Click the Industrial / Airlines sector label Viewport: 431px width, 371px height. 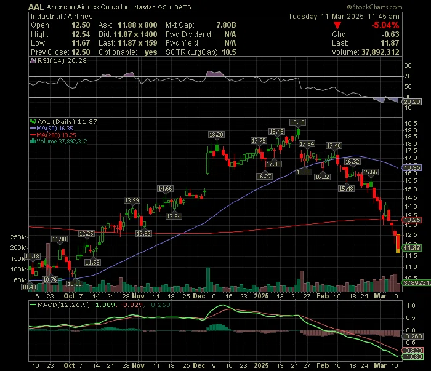tap(62, 17)
